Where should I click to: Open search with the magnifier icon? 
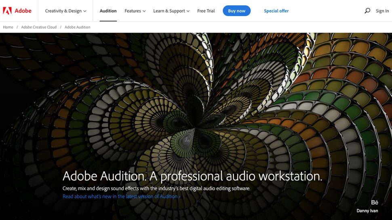point(367,11)
